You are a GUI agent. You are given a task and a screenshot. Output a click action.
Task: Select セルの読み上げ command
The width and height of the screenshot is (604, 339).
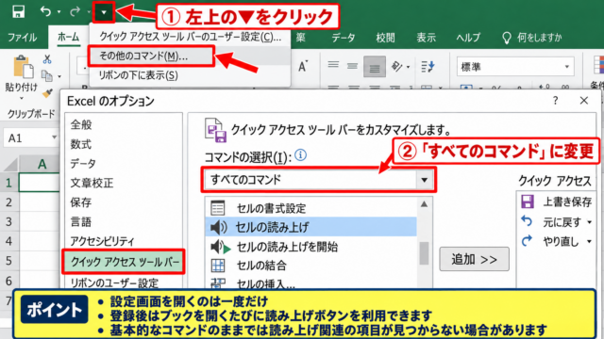[x=310, y=227]
